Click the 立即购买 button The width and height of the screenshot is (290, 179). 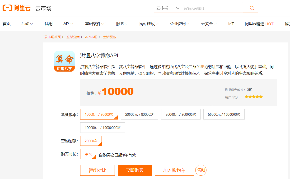tap(135, 170)
